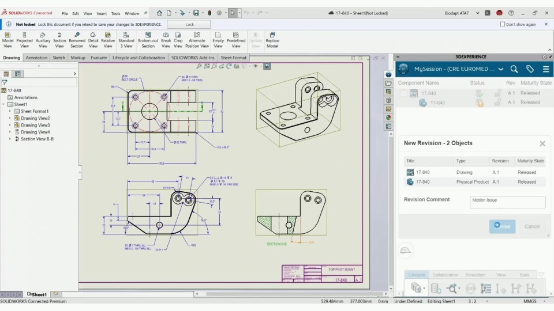Screen dimensions: 554x311
Task: Click the Add Sheet icon next to Sheet1
Action: pyautogui.click(x=55, y=294)
